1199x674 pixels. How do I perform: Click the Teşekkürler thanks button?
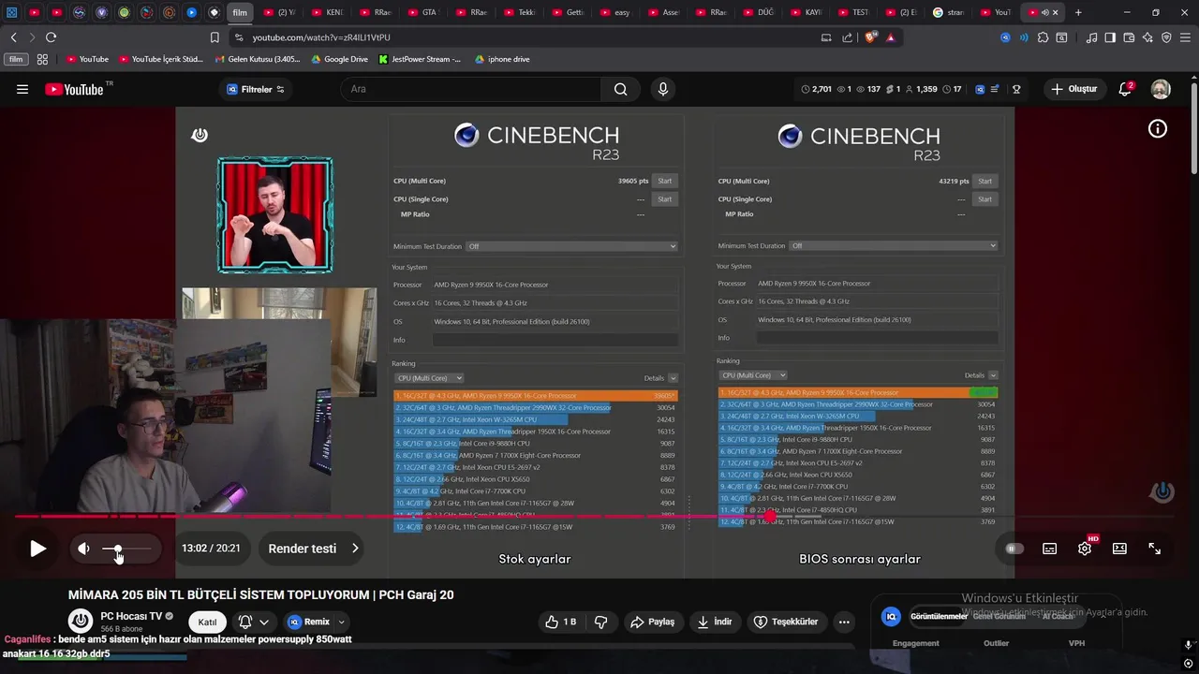788,622
